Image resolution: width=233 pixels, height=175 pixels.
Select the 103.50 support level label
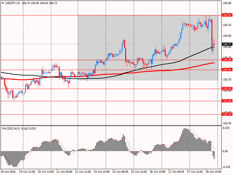227,88
